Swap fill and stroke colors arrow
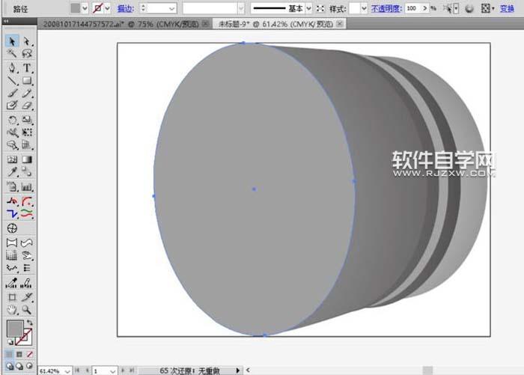 pyautogui.click(x=30, y=323)
